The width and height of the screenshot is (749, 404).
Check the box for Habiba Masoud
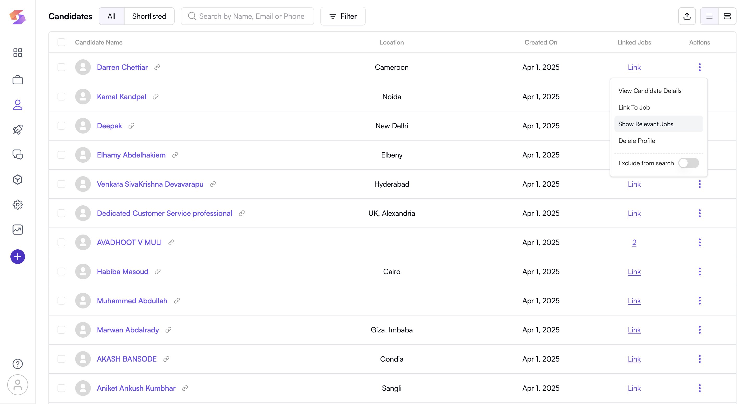tap(61, 271)
